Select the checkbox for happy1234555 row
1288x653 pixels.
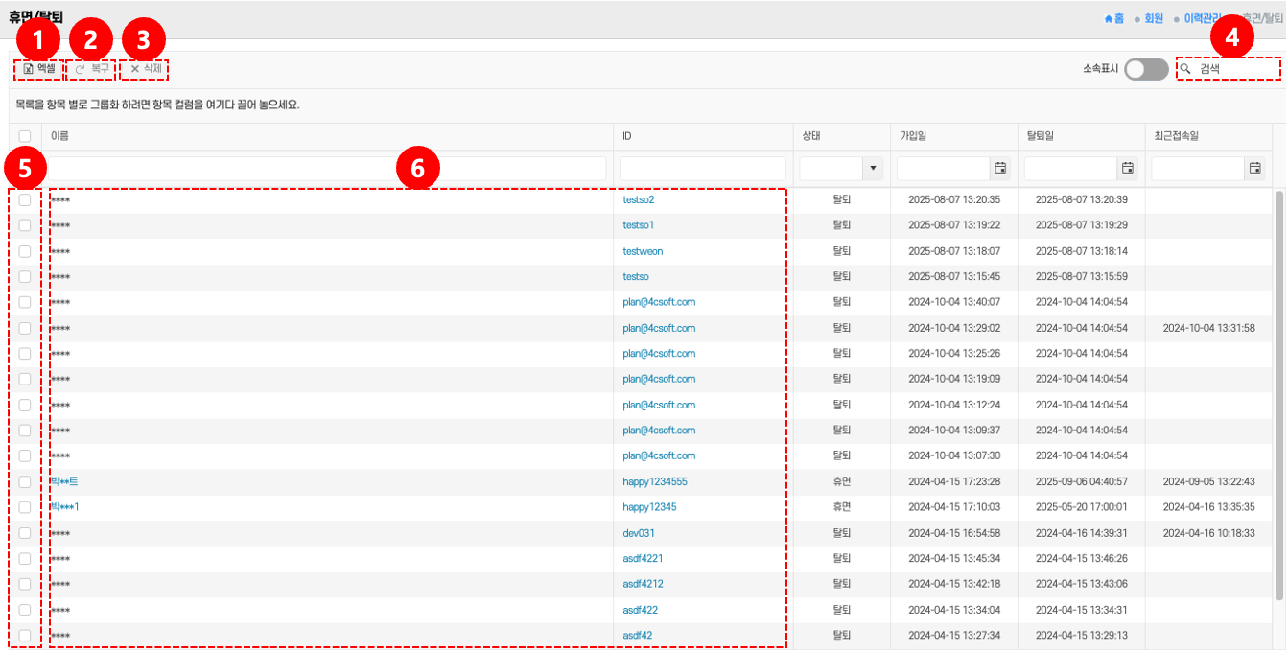[25, 481]
